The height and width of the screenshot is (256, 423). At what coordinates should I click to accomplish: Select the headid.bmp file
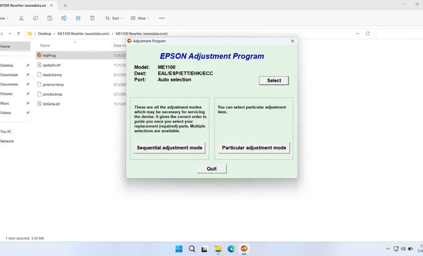coord(52,75)
